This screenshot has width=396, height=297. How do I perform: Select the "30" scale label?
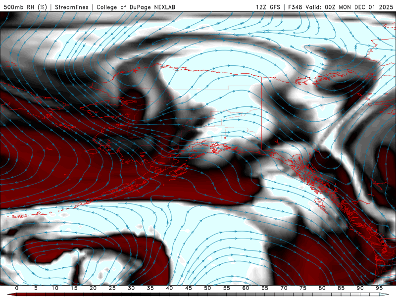[x=131, y=288]
